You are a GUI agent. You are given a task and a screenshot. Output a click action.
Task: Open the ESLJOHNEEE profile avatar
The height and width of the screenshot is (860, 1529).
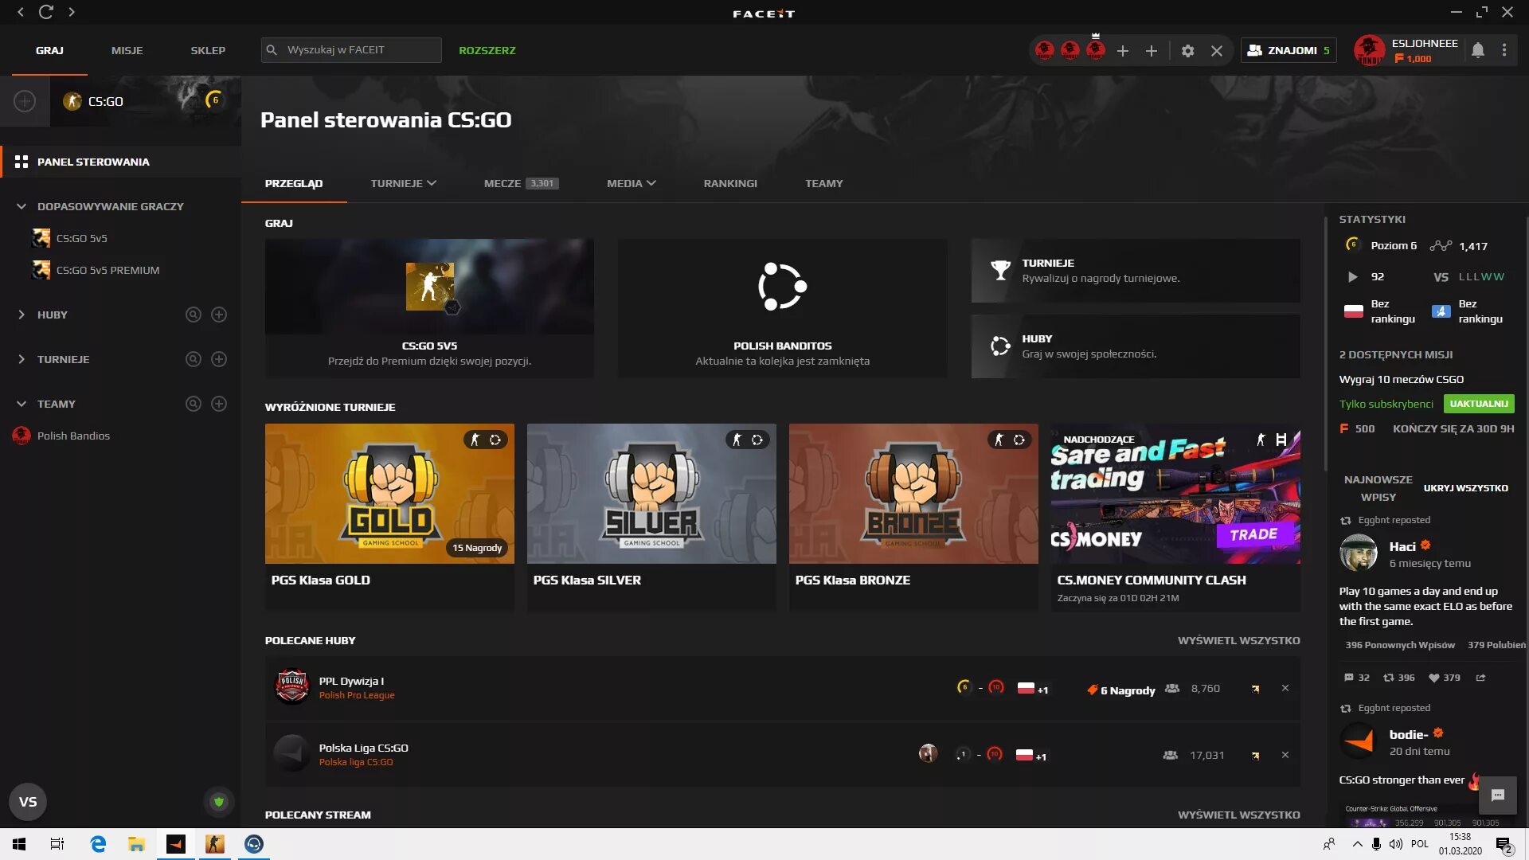point(1369,50)
